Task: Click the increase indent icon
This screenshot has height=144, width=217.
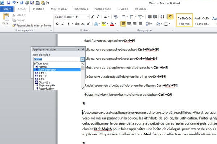Action: coord(155,17)
